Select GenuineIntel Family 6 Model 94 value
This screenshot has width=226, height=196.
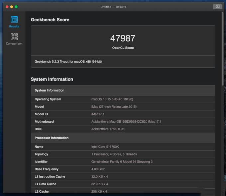point(122,162)
